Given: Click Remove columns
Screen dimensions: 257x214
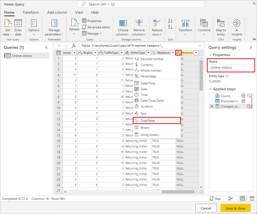Looking at the screenshot, I should pos(139,28).
